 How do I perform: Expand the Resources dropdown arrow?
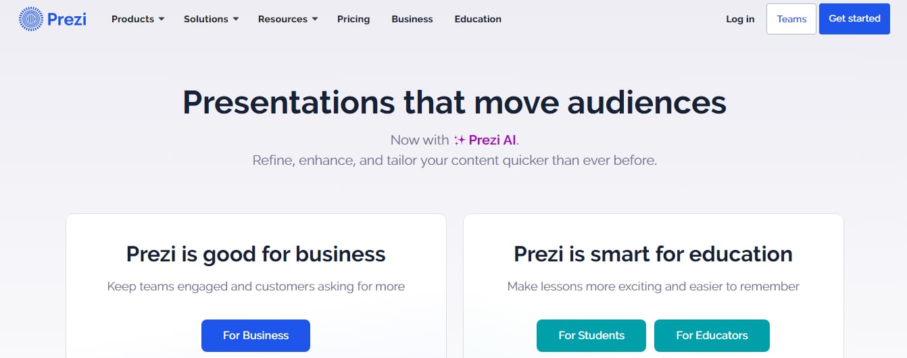(315, 19)
